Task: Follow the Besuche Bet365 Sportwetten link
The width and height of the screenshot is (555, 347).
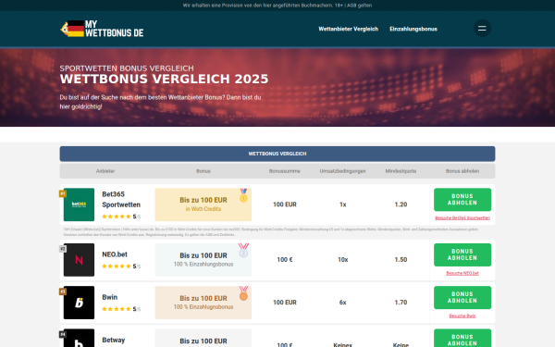Action: click(462, 217)
